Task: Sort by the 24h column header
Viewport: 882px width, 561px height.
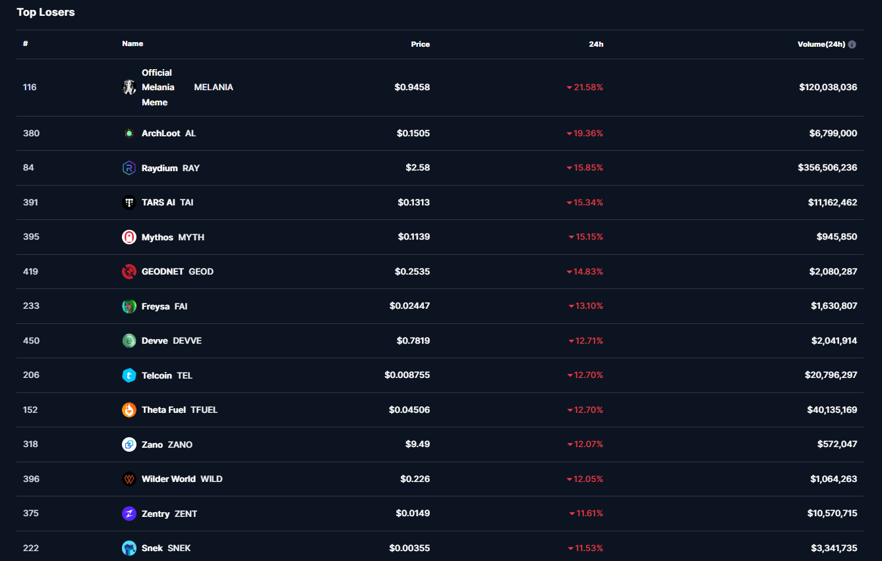Action: pos(596,44)
